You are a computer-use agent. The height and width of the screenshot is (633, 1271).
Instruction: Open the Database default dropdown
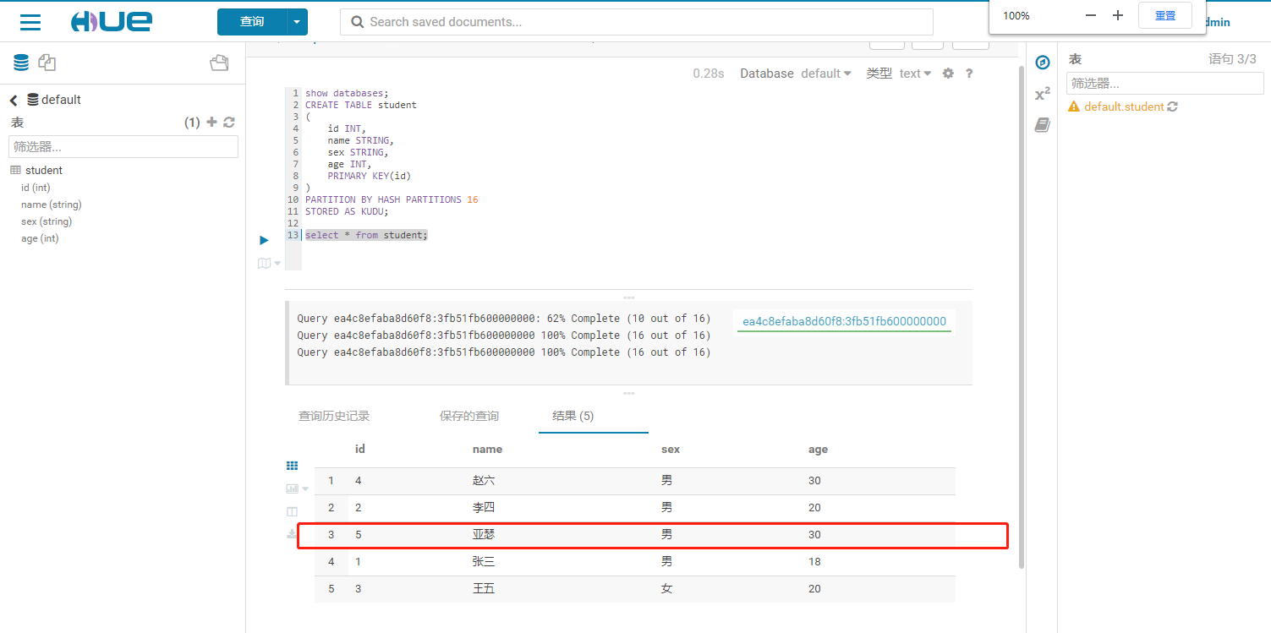pos(826,74)
